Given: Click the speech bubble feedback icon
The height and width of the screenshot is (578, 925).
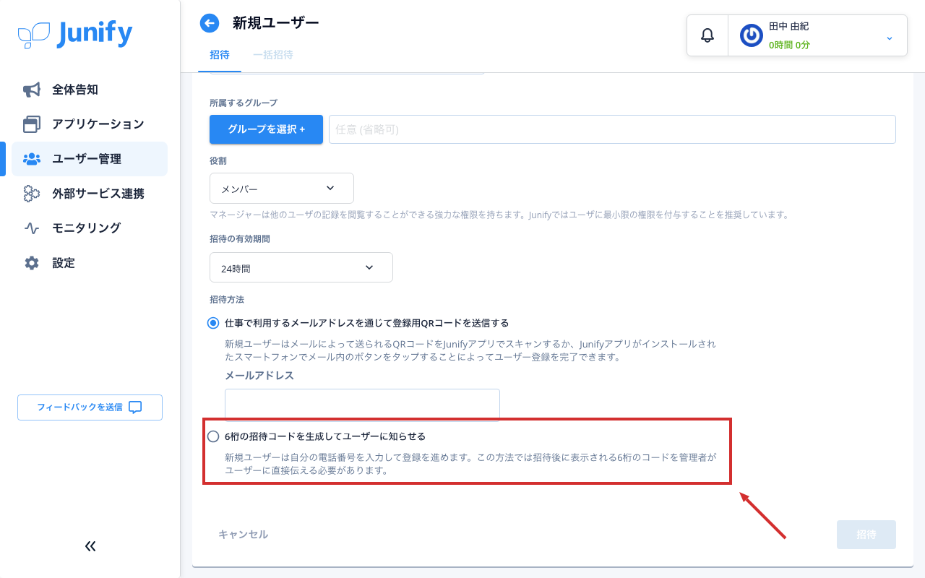Looking at the screenshot, I should 135,407.
